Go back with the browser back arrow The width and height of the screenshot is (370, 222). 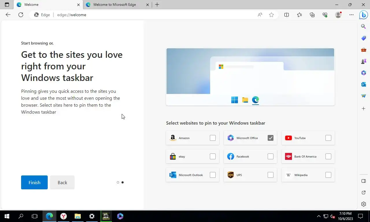8,15
